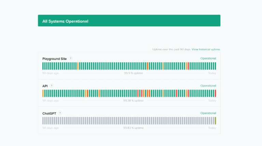Click the 99.38 % uptime text

[134, 100]
